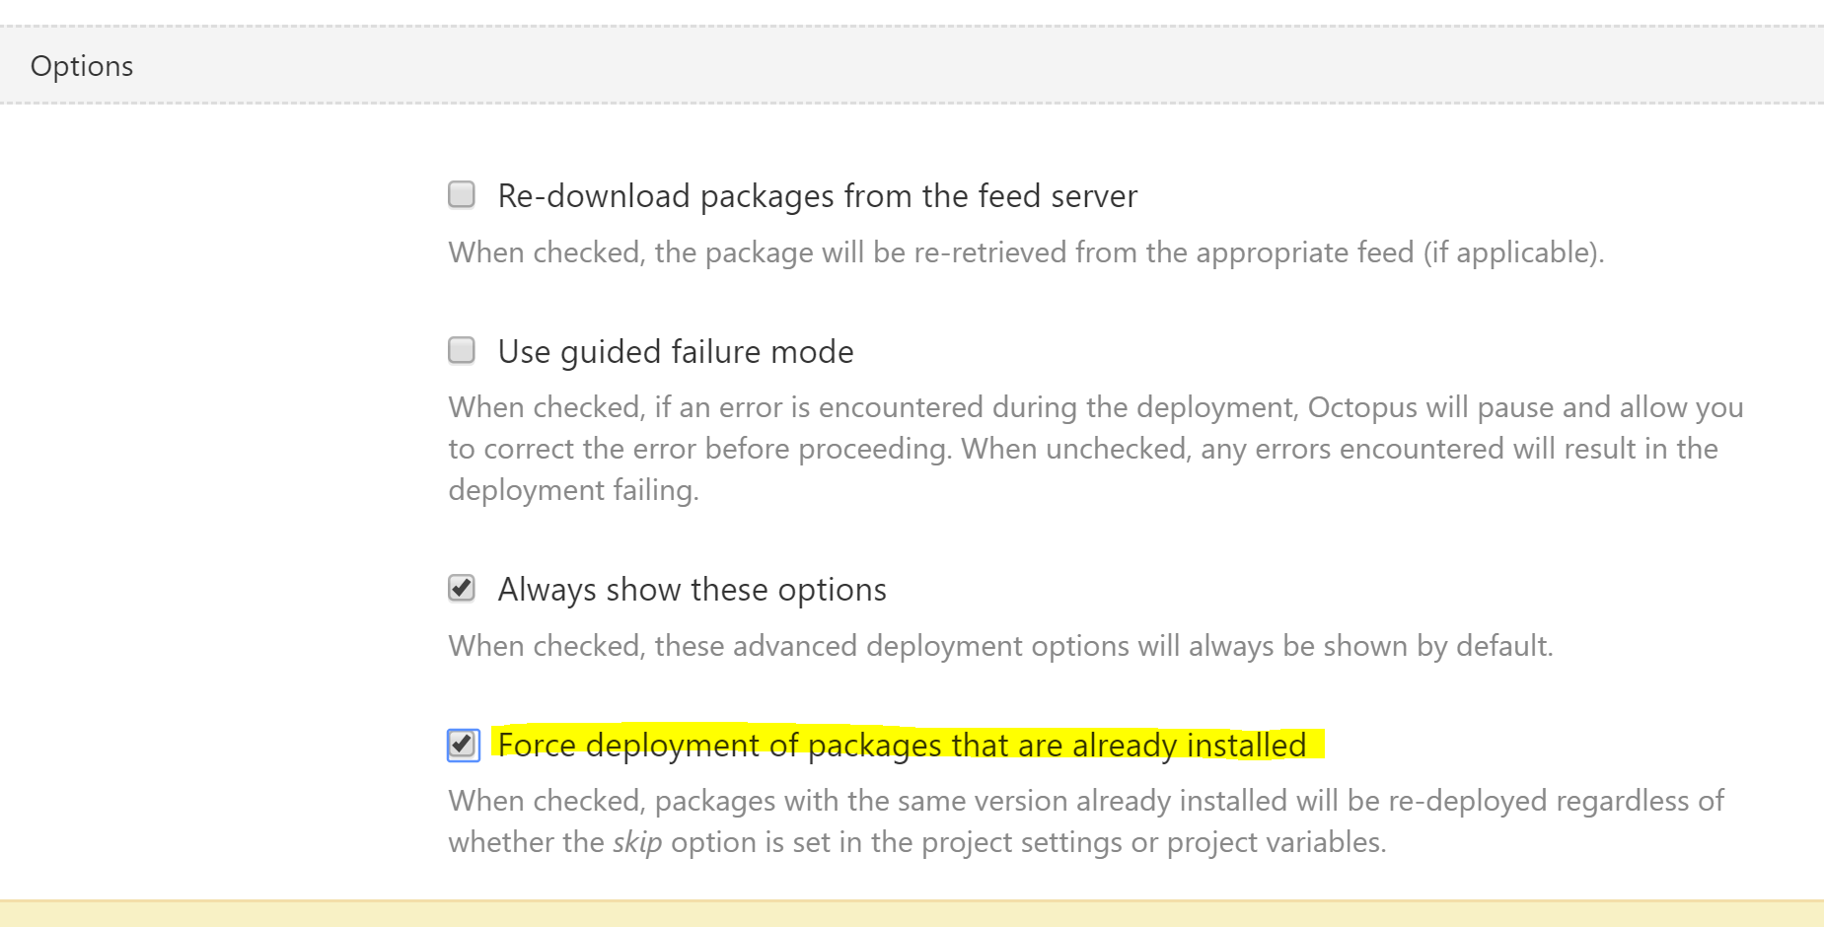The height and width of the screenshot is (927, 1824).
Task: Click the re-retrieved from appropriate feed description
Action: coord(1026,252)
